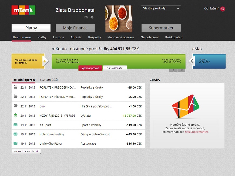Click the yellow plus for more funds

point(45,61)
